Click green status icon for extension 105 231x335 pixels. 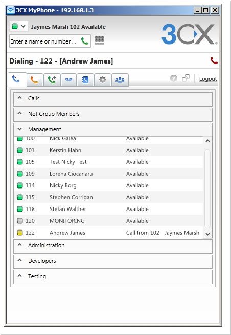[20, 162]
